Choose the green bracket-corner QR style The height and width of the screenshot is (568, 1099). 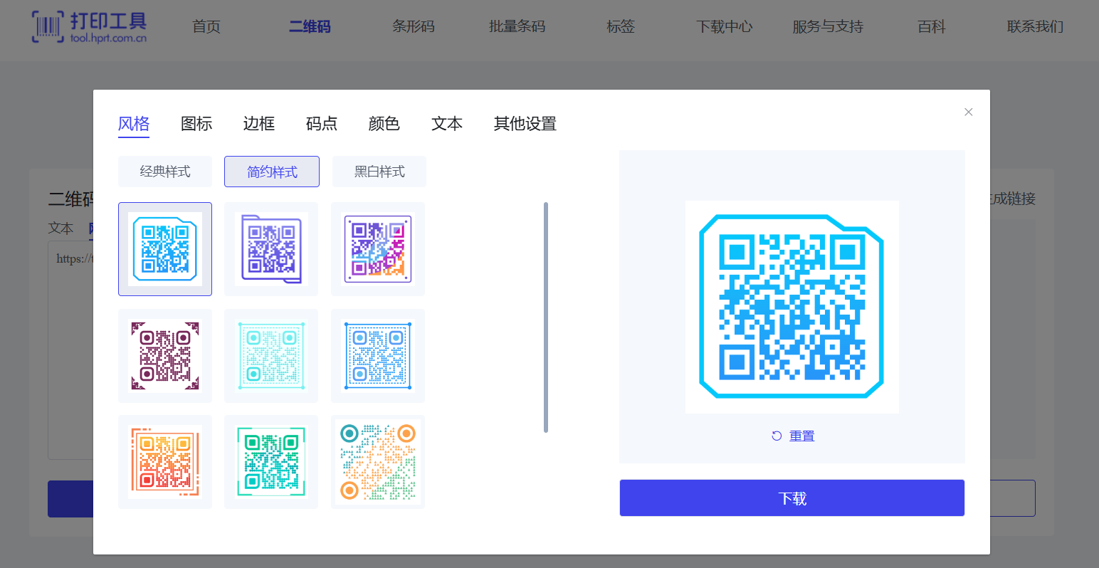(x=271, y=462)
